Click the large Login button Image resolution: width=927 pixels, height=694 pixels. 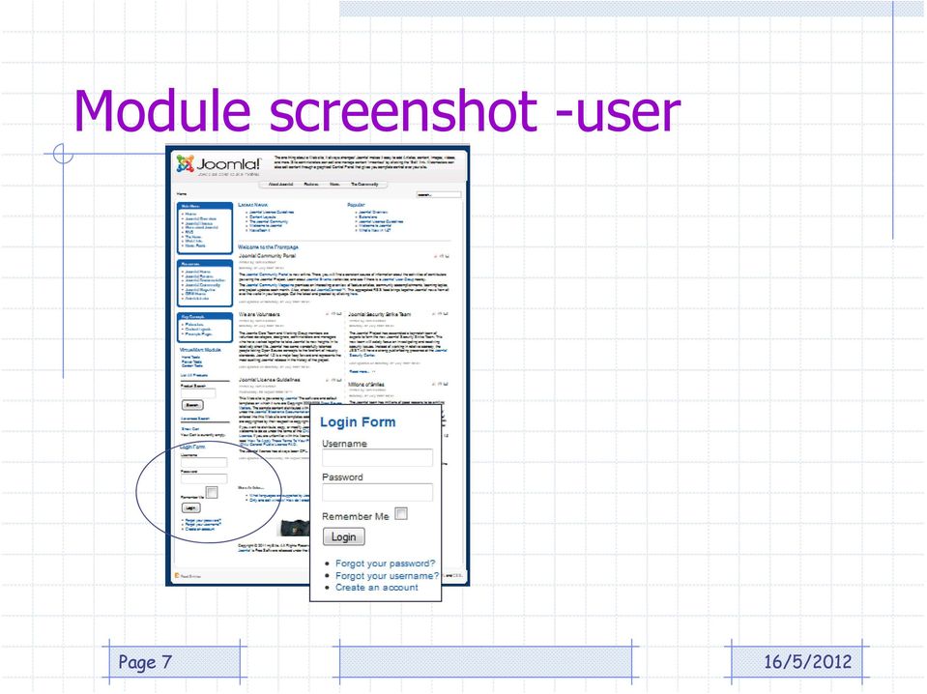[343, 536]
